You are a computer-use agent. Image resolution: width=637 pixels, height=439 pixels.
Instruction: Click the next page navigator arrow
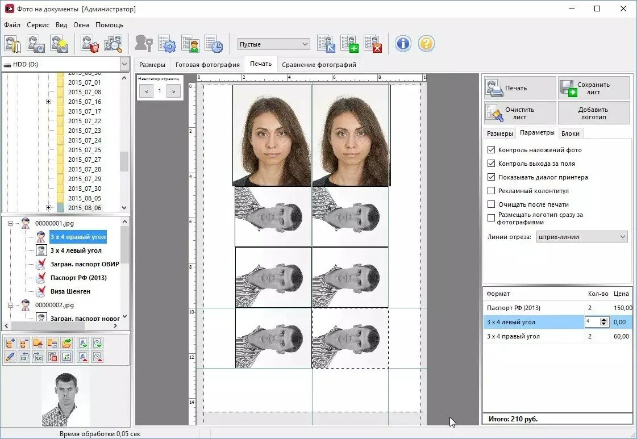(x=174, y=91)
